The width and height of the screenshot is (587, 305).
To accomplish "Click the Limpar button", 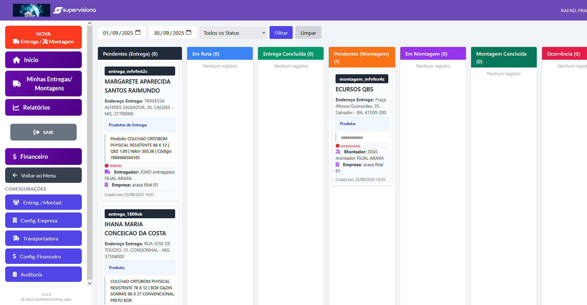I will (x=308, y=32).
